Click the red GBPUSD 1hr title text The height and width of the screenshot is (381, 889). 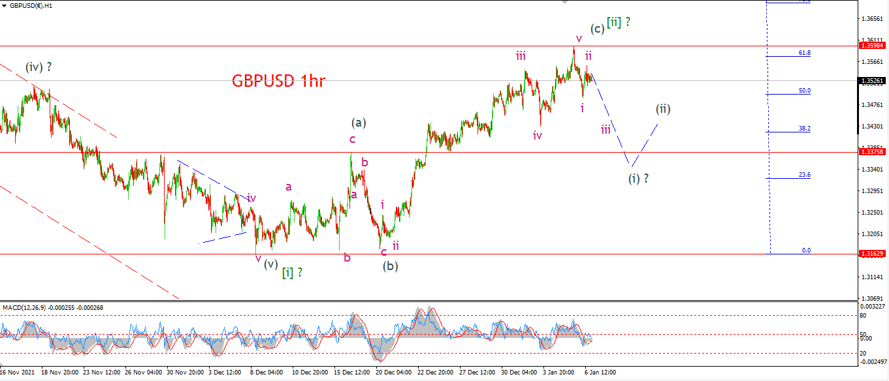tap(278, 82)
